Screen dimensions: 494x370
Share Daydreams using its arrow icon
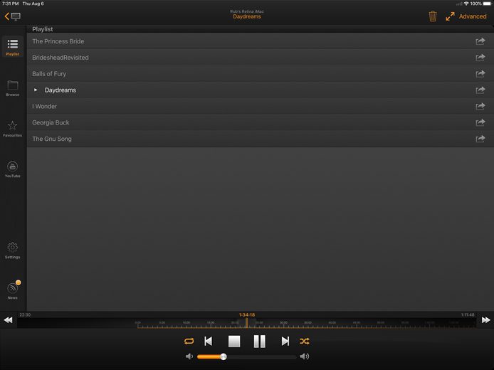(x=480, y=90)
